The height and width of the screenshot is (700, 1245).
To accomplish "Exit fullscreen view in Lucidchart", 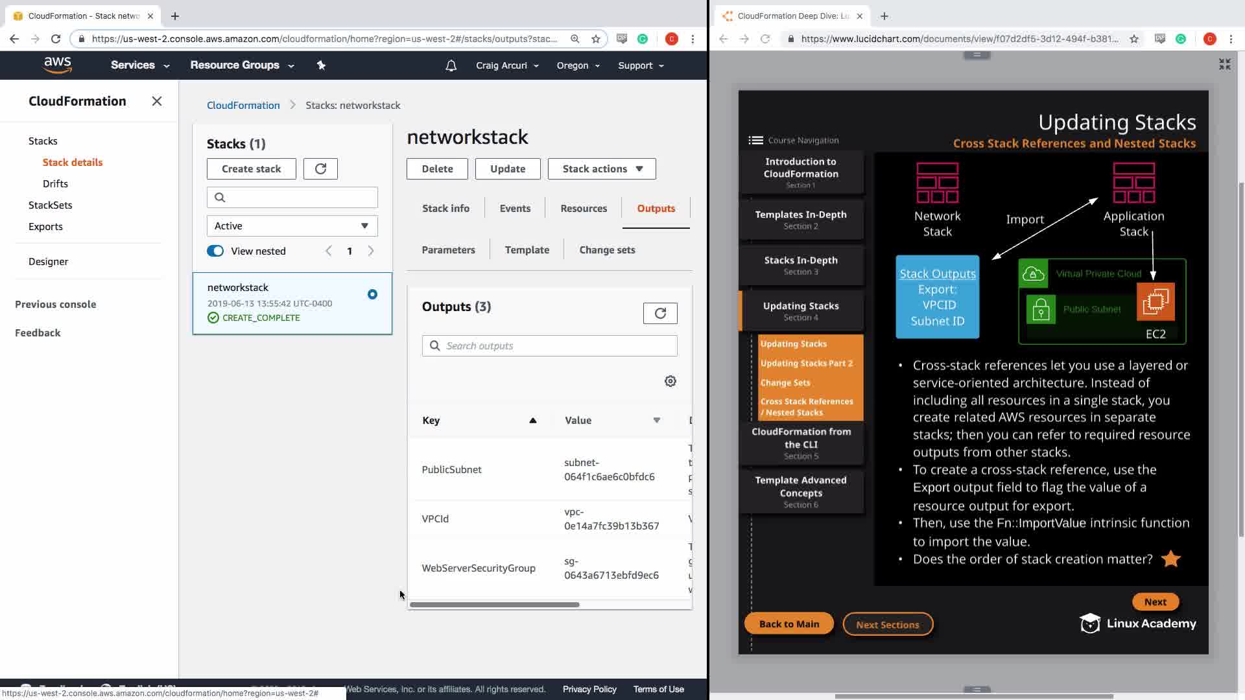I will (1224, 64).
